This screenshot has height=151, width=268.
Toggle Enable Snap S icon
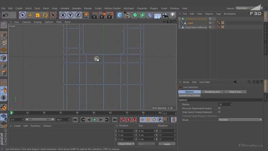[x=4, y=98]
